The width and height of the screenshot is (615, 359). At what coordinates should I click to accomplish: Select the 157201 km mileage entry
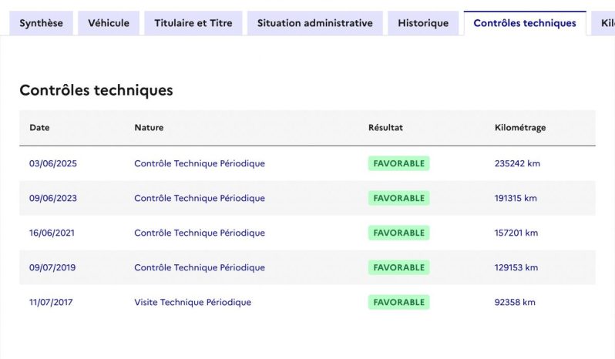(x=516, y=233)
